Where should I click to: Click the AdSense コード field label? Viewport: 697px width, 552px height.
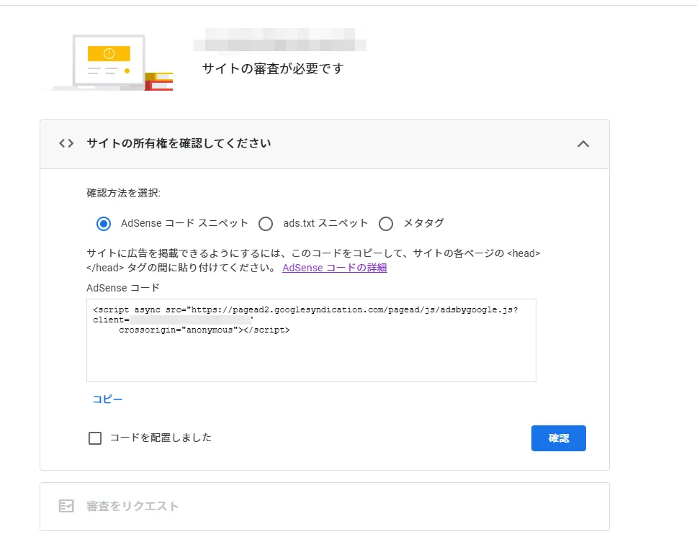[x=123, y=288]
